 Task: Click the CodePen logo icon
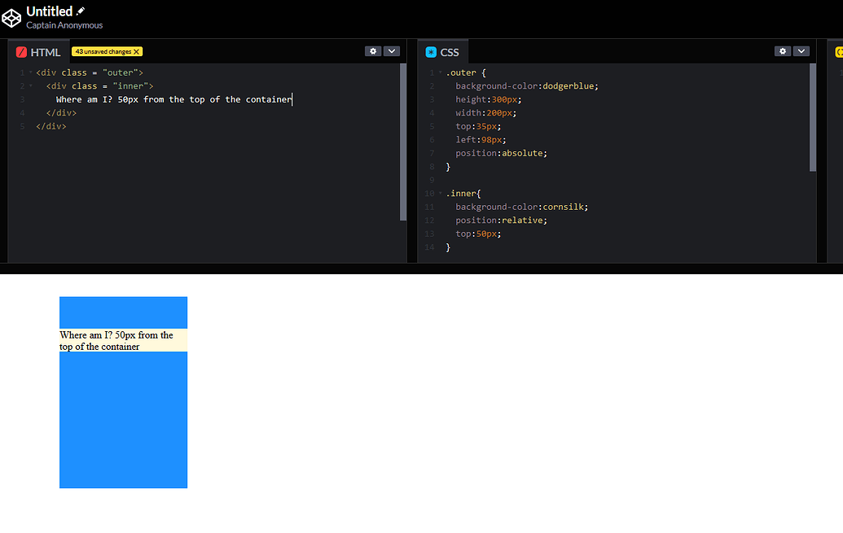click(x=11, y=18)
